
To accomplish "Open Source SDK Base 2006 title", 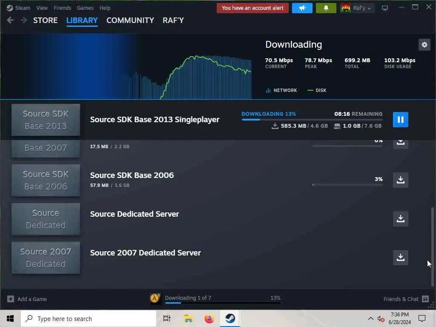I will pos(132,175).
